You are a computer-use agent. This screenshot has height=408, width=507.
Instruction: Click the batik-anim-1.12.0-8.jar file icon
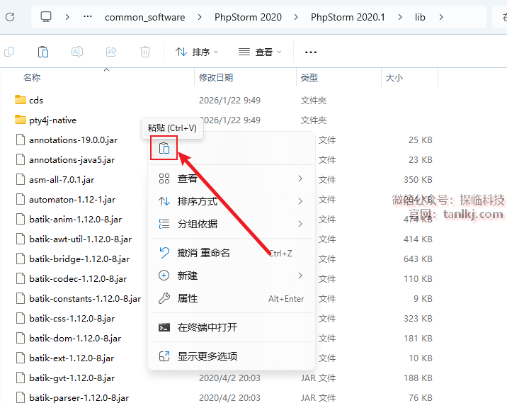click(x=21, y=219)
